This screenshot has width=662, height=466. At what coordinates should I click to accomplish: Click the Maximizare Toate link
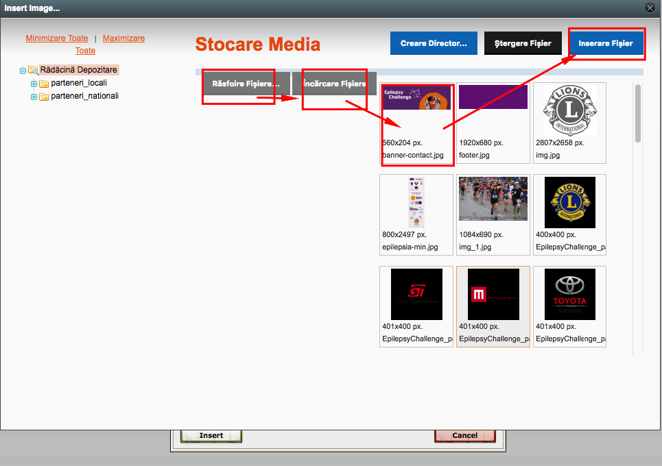(110, 45)
